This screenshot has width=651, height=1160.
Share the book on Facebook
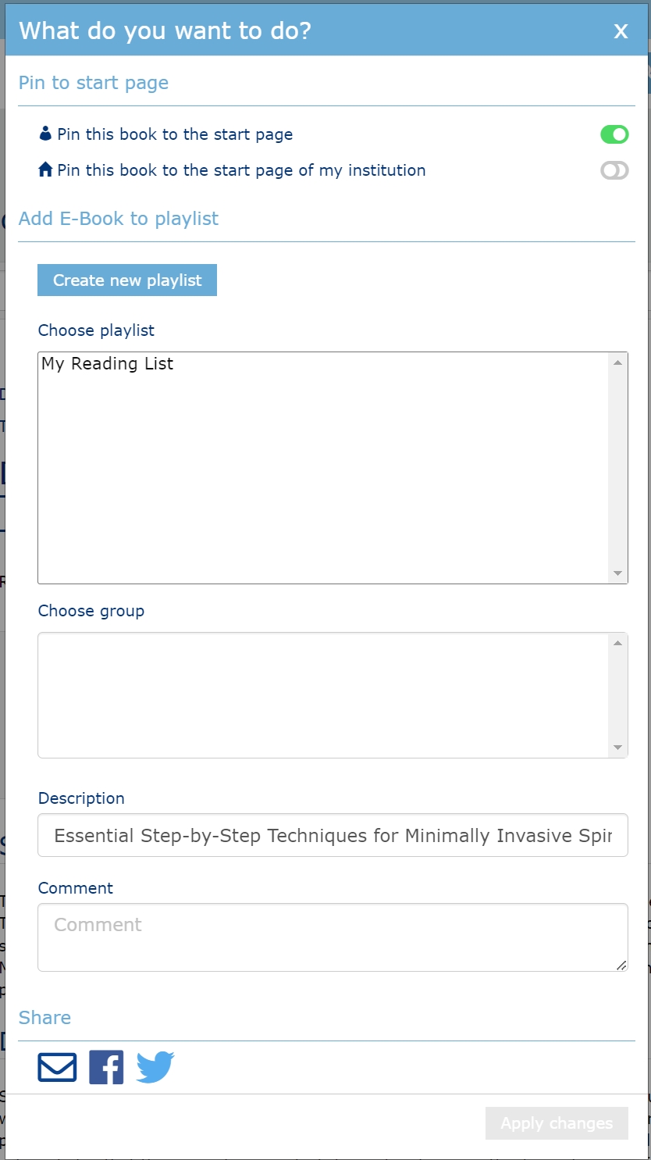coord(106,1067)
